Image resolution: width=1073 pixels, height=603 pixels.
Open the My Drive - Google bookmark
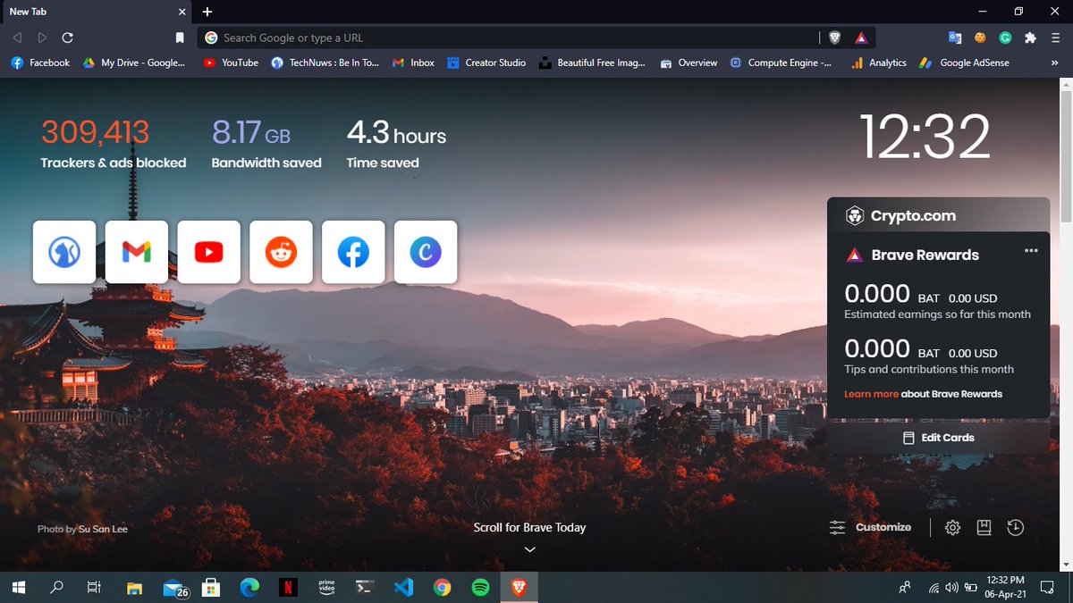(x=133, y=63)
